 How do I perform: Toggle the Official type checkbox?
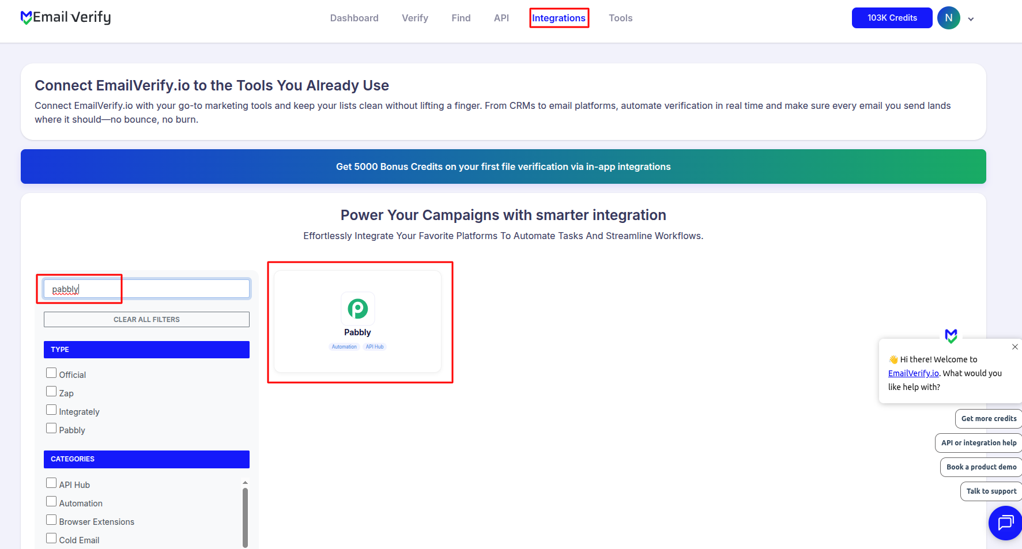coord(51,373)
